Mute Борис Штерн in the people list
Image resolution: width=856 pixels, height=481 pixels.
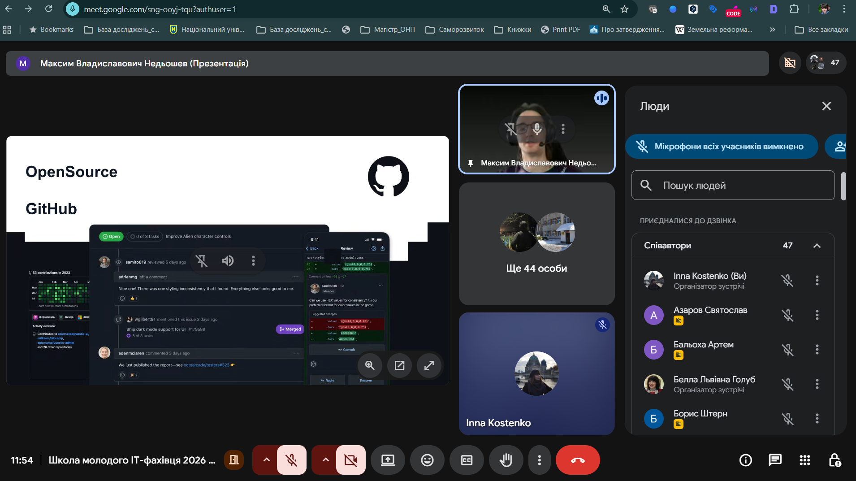787,419
